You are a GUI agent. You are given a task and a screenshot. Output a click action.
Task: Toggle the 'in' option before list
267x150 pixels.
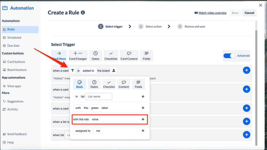pyautogui.click(x=77, y=97)
